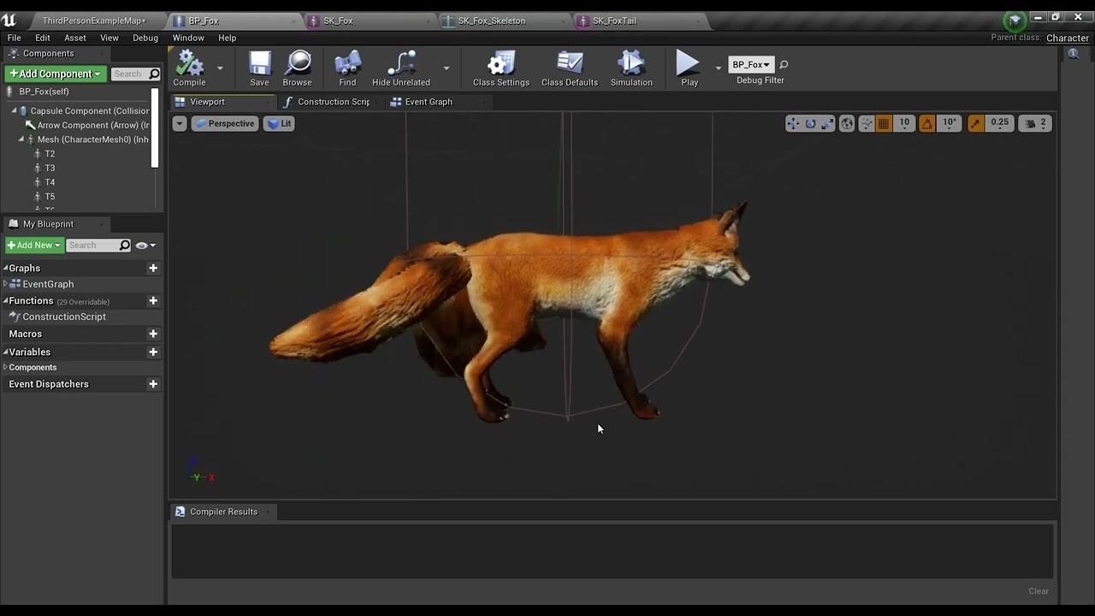
Task: Add new variable with plus icon
Action: tap(153, 352)
